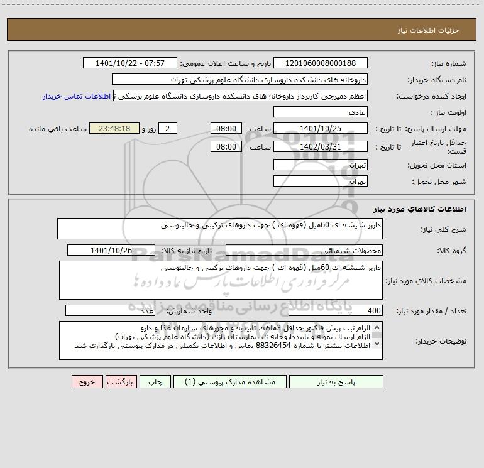This screenshot has width=484, height=468.
Task: Open مشاهده مدارک پیوستی (1) button
Action: tap(230, 382)
